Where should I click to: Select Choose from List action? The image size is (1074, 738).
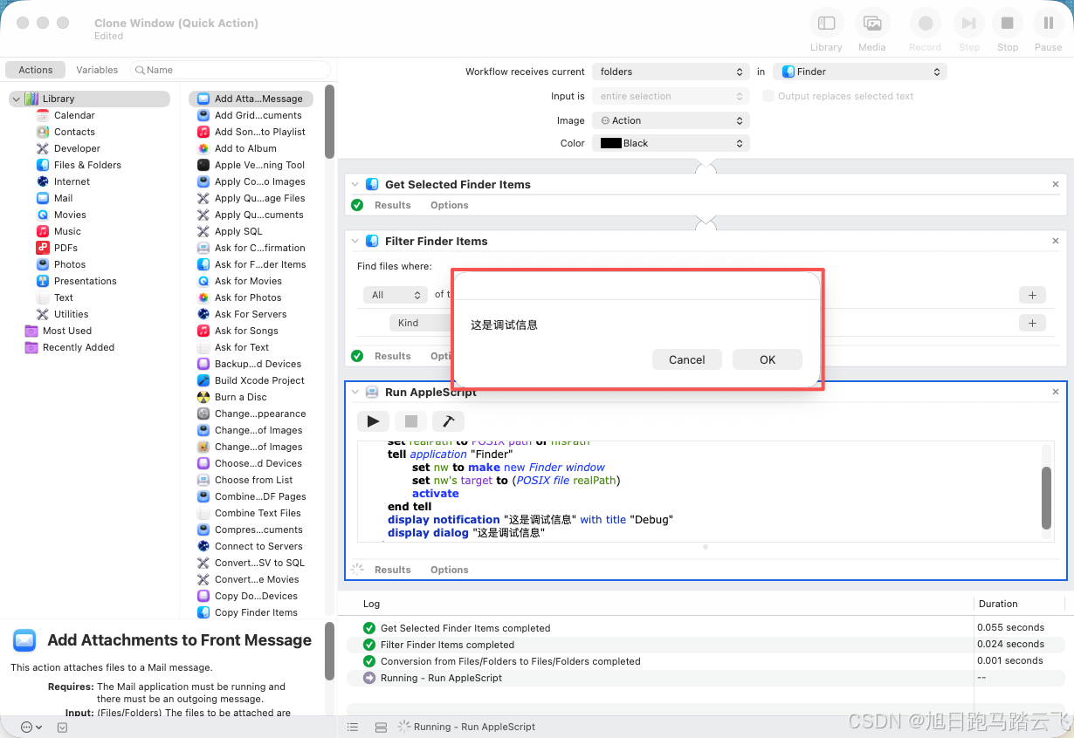coord(253,480)
